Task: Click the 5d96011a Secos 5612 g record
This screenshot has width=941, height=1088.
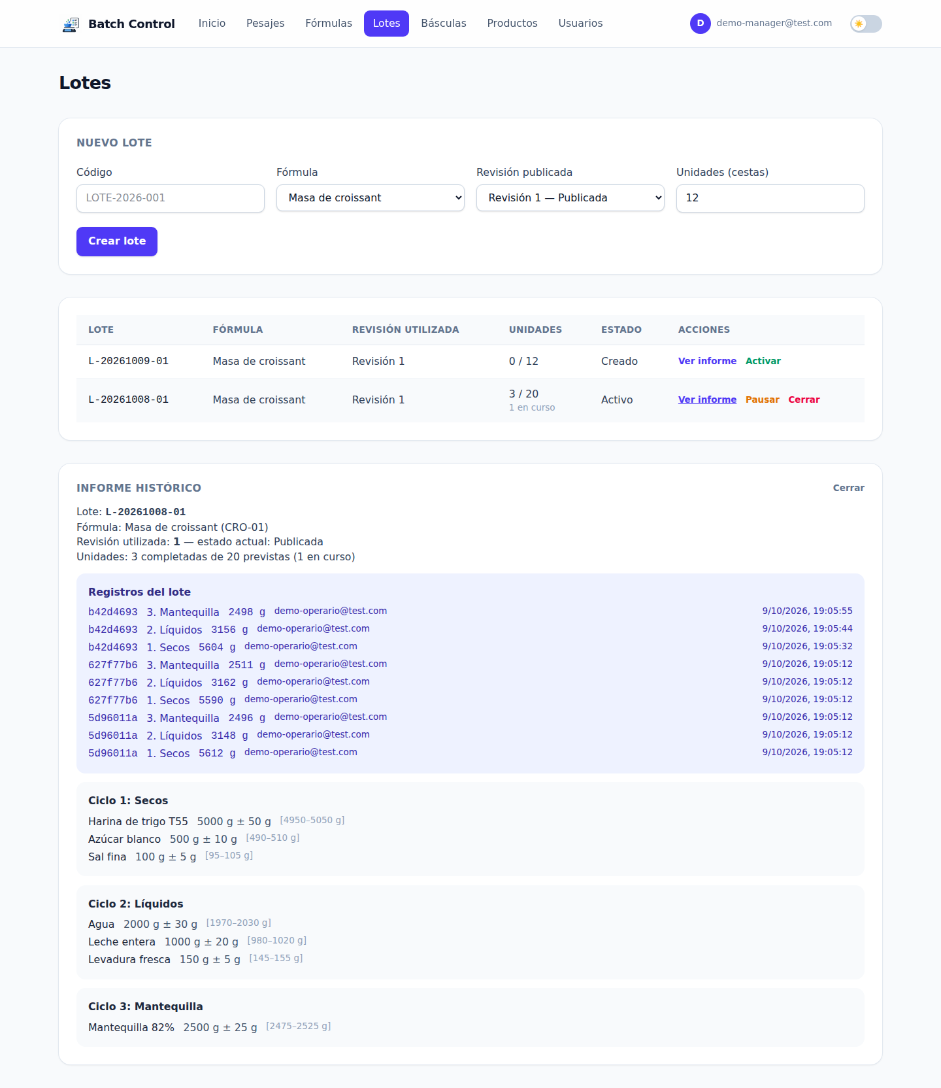Action: pyautogui.click(x=470, y=753)
